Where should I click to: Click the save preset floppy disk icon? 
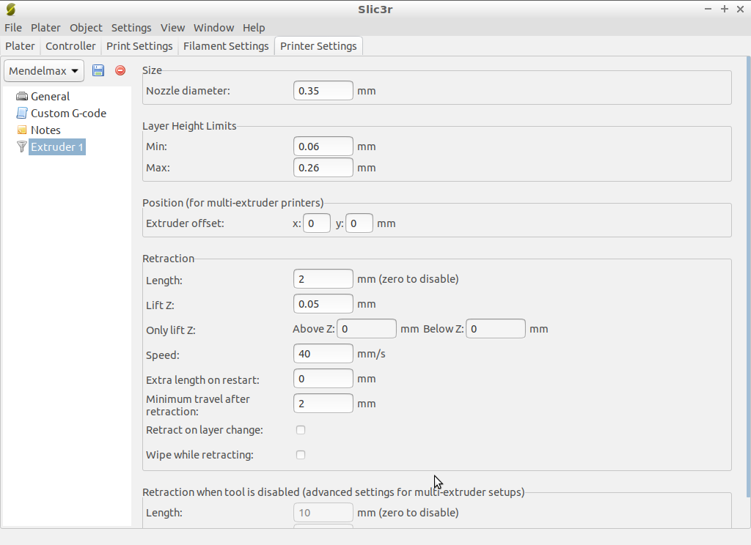98,70
